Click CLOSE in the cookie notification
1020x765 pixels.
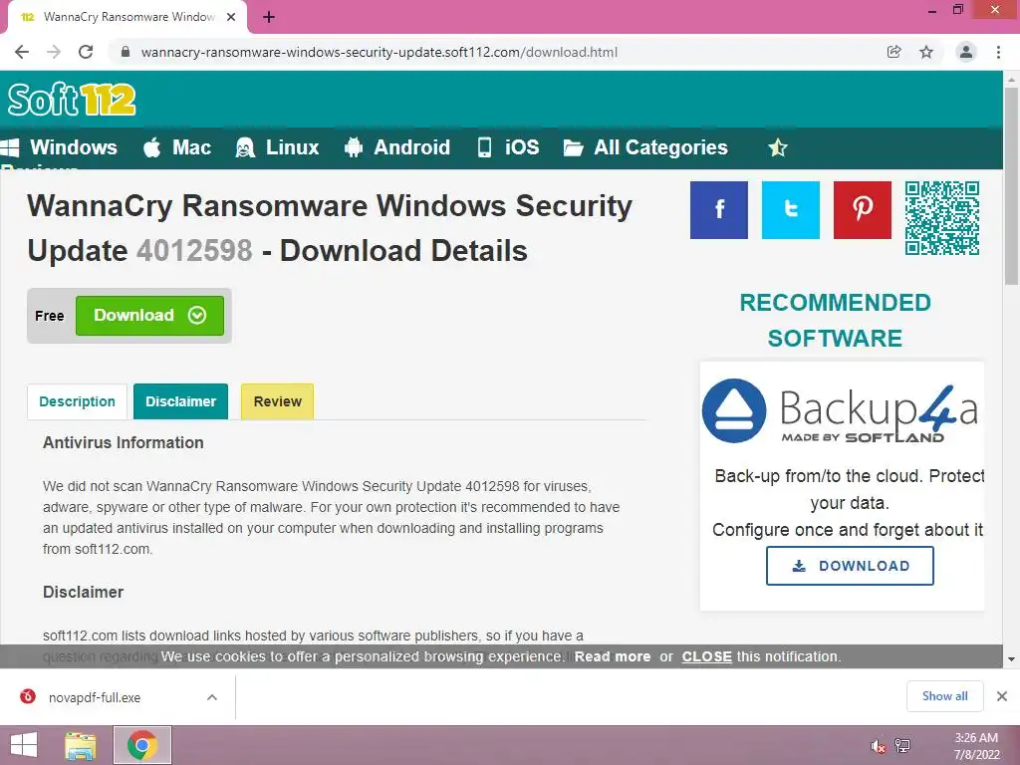coord(706,657)
